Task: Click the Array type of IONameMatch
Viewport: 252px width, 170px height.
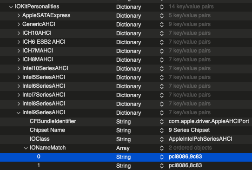Action: click(123, 148)
